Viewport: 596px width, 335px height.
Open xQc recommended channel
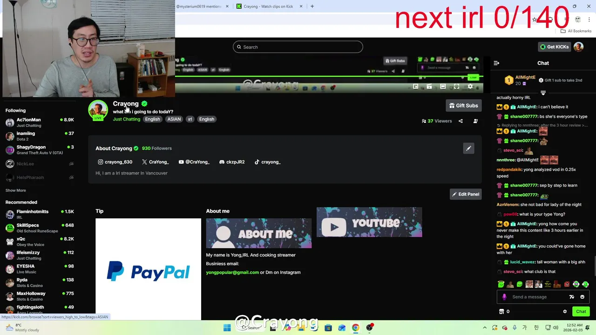click(40, 241)
